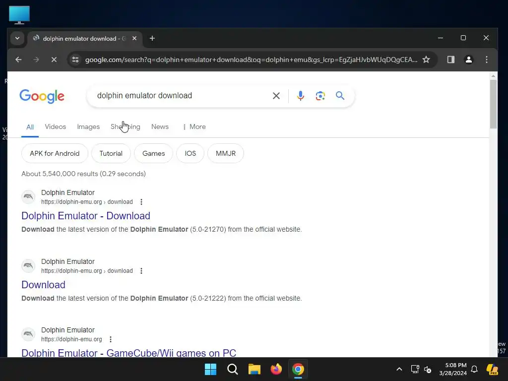508x381 pixels.
Task: Click the address bar URL
Action: (x=251, y=60)
